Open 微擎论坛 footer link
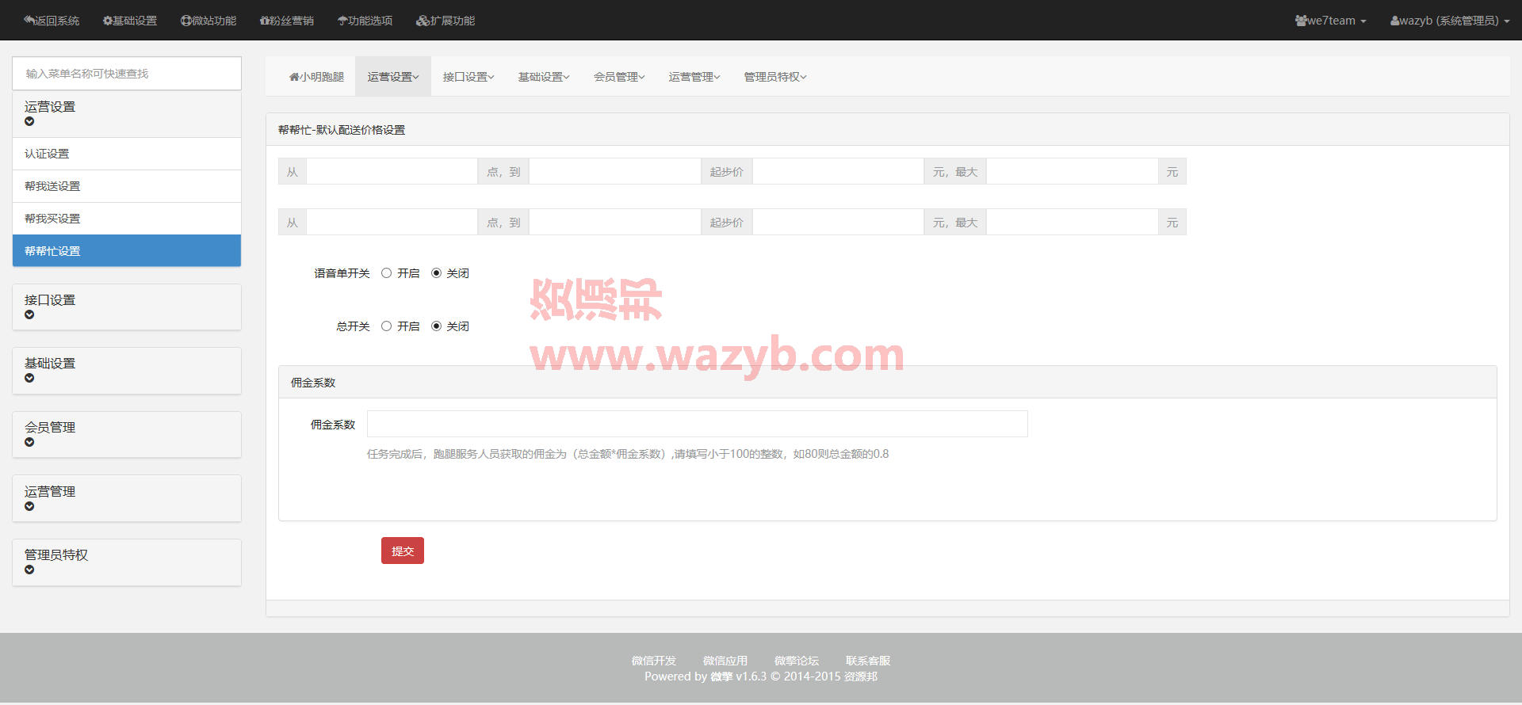The height and width of the screenshot is (705, 1522). 796,661
